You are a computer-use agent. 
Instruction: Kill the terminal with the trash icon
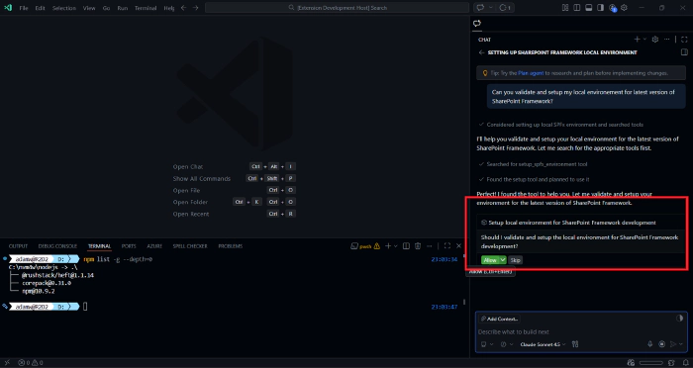pos(418,246)
